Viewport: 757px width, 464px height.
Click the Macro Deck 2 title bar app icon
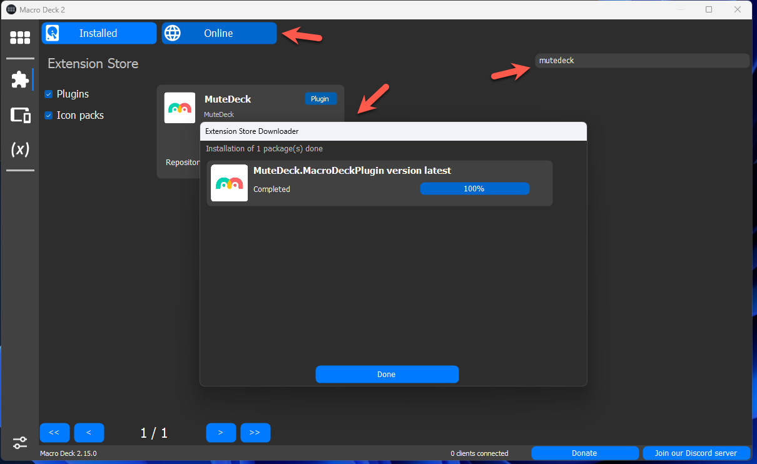11,9
